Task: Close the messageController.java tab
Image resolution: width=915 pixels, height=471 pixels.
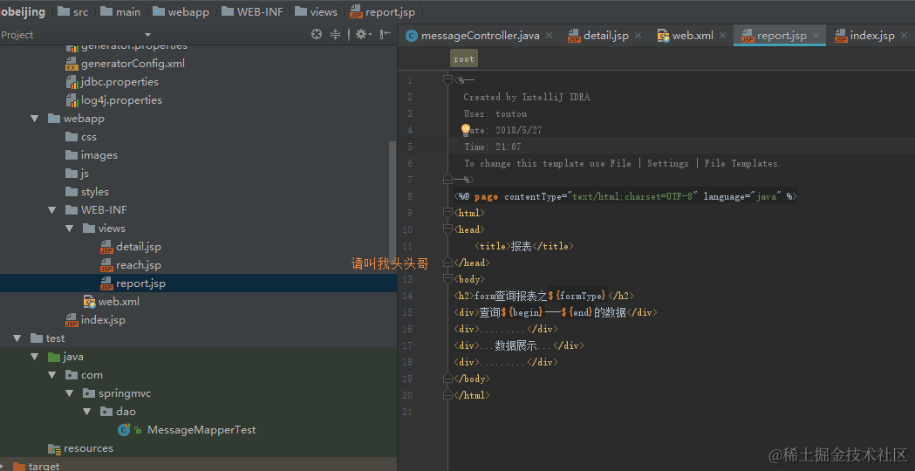Action: pyautogui.click(x=550, y=36)
